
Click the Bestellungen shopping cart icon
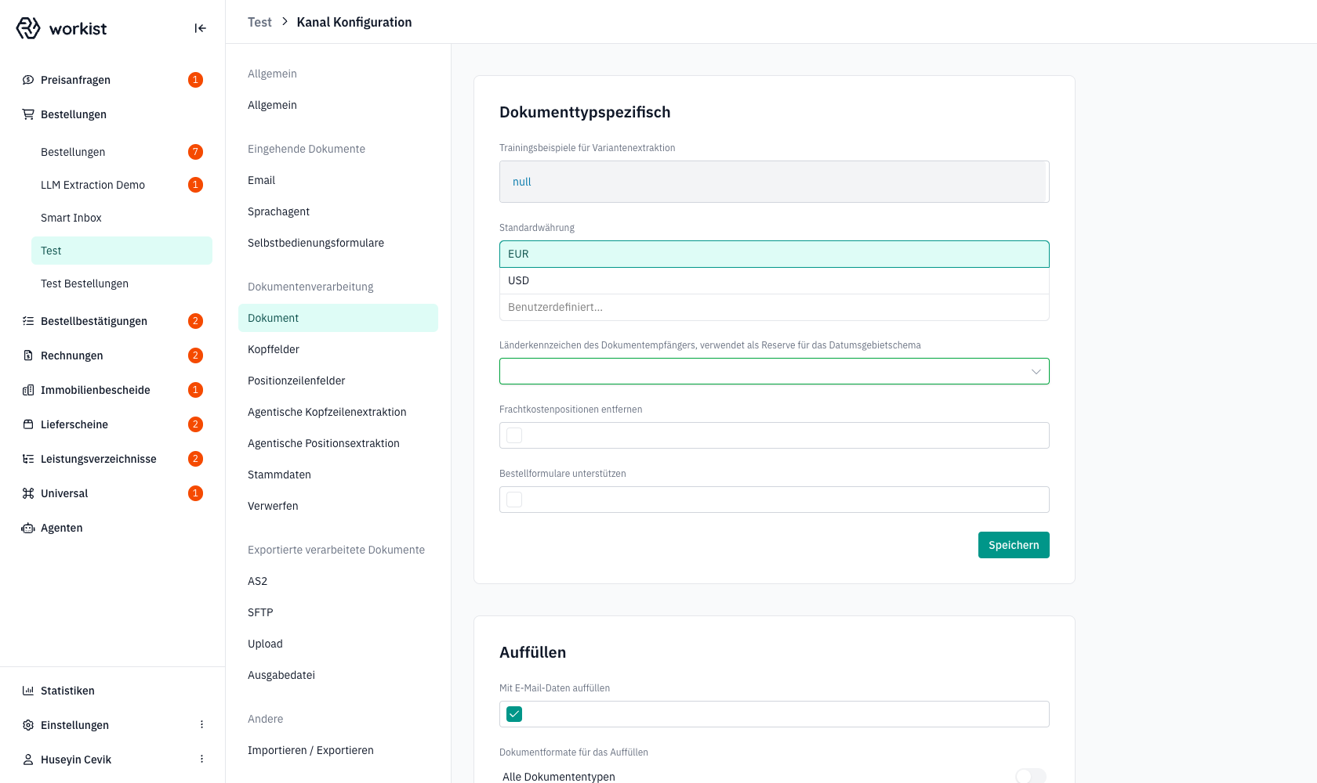(x=28, y=114)
